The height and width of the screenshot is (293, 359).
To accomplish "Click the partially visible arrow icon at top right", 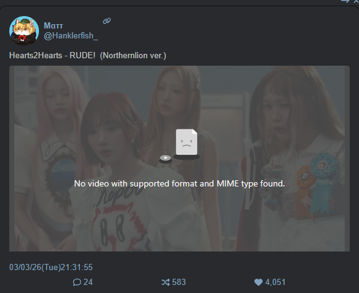I will point(345,1).
